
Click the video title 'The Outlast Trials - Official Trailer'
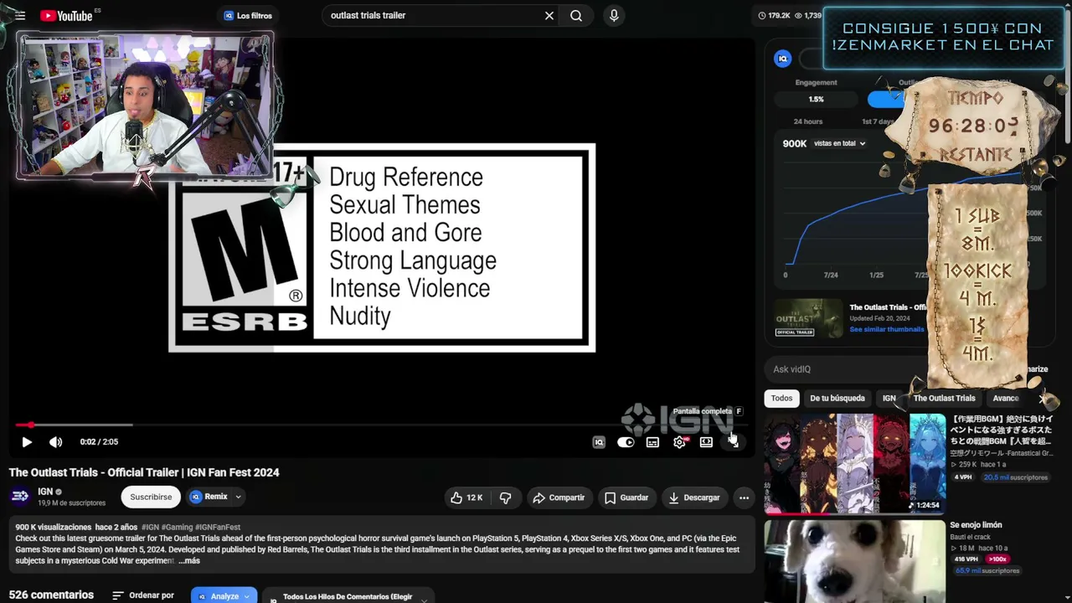(x=144, y=472)
